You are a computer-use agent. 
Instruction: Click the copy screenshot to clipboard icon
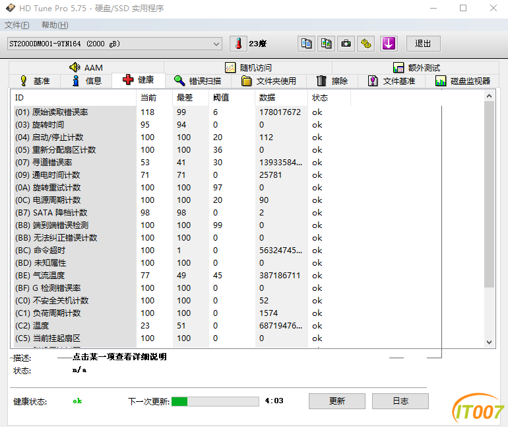(x=326, y=44)
